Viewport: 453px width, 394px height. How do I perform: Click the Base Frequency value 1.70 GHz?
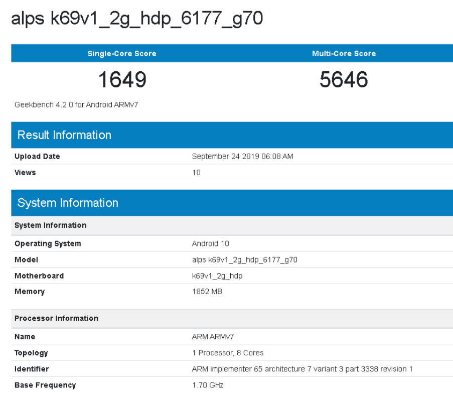click(x=205, y=385)
